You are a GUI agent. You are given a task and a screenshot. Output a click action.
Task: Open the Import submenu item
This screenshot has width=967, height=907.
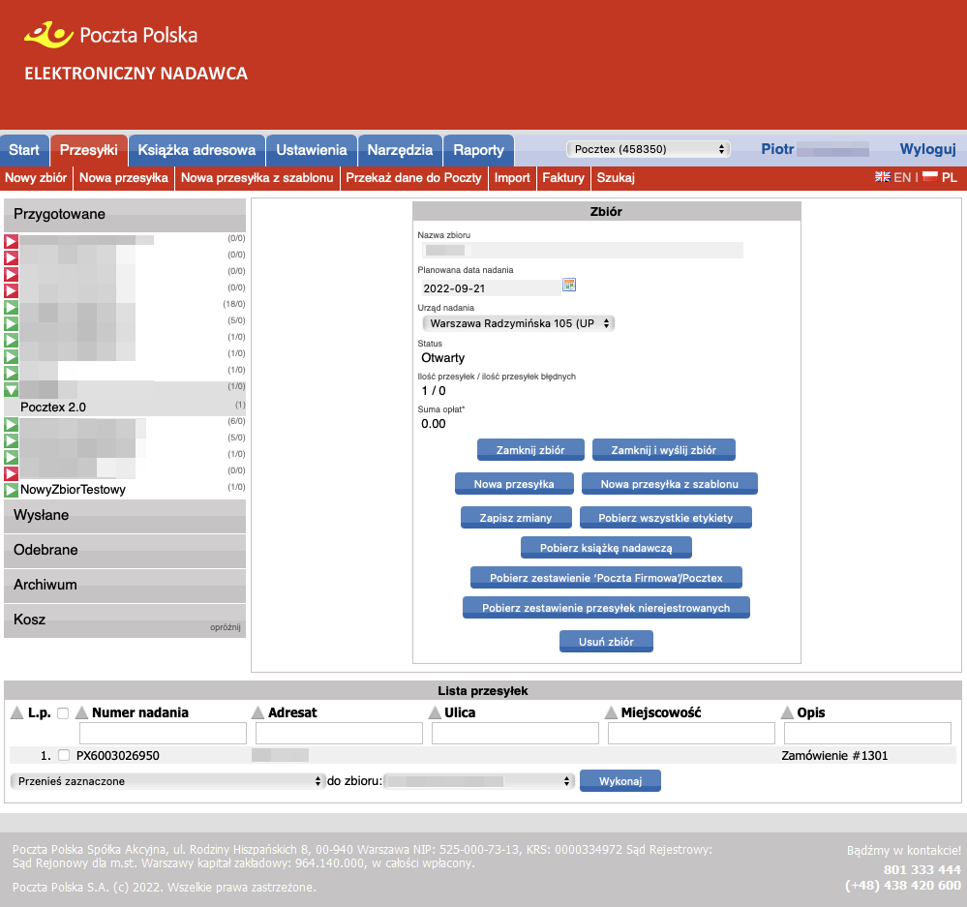[512, 178]
